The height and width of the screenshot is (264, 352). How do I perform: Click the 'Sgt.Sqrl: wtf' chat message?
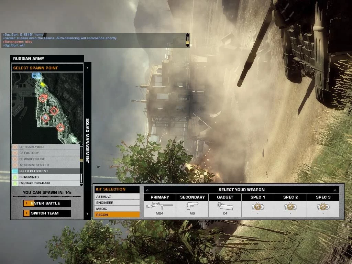pos(13,45)
